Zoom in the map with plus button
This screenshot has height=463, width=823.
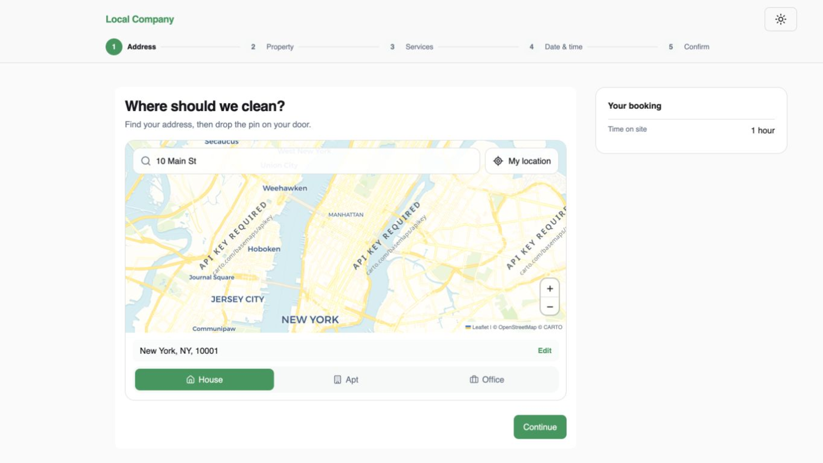coord(549,289)
